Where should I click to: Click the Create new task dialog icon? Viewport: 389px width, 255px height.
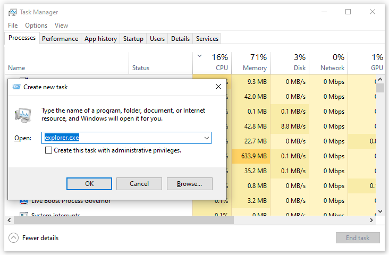[x=16, y=87]
